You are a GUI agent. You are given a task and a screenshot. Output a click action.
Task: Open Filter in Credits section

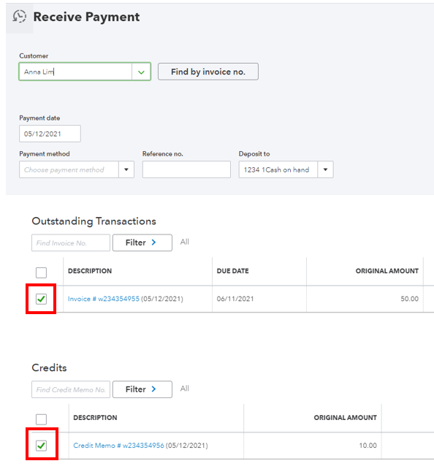coord(142,389)
